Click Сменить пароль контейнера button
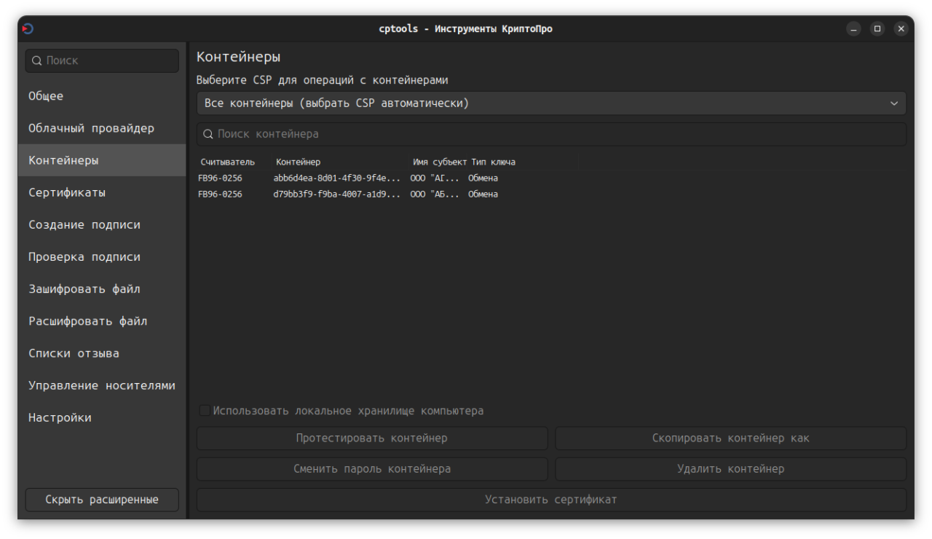Viewport: 932px width, 539px height. (372, 469)
